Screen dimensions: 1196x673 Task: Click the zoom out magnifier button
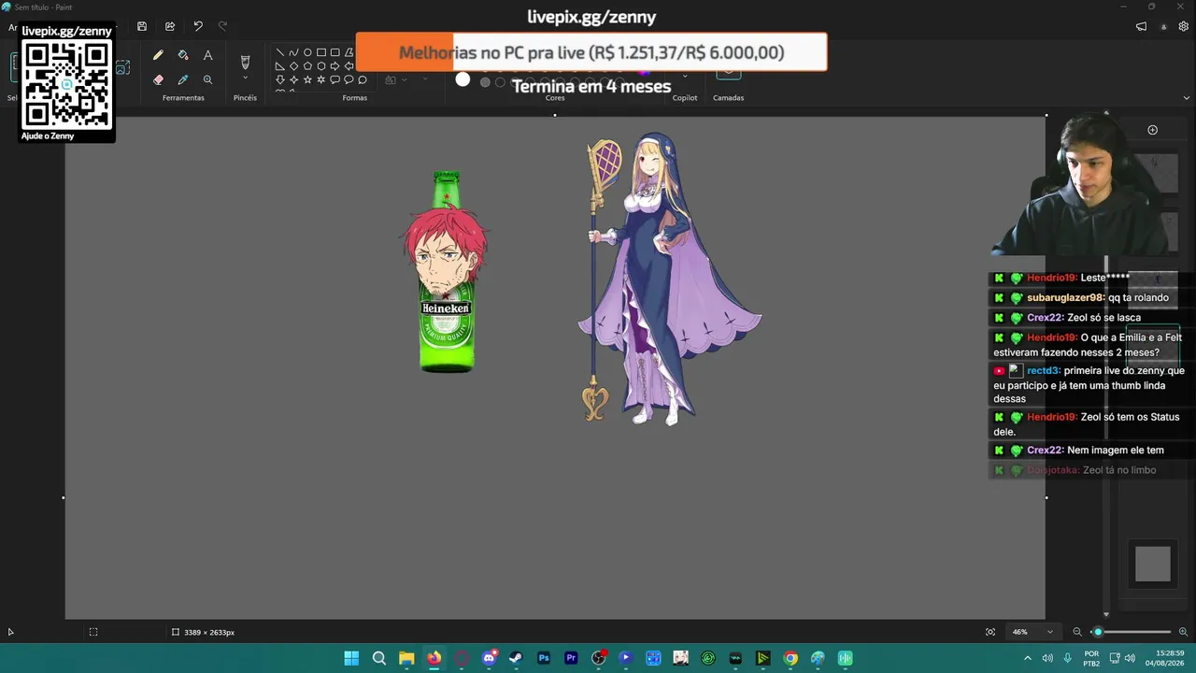click(x=1077, y=632)
